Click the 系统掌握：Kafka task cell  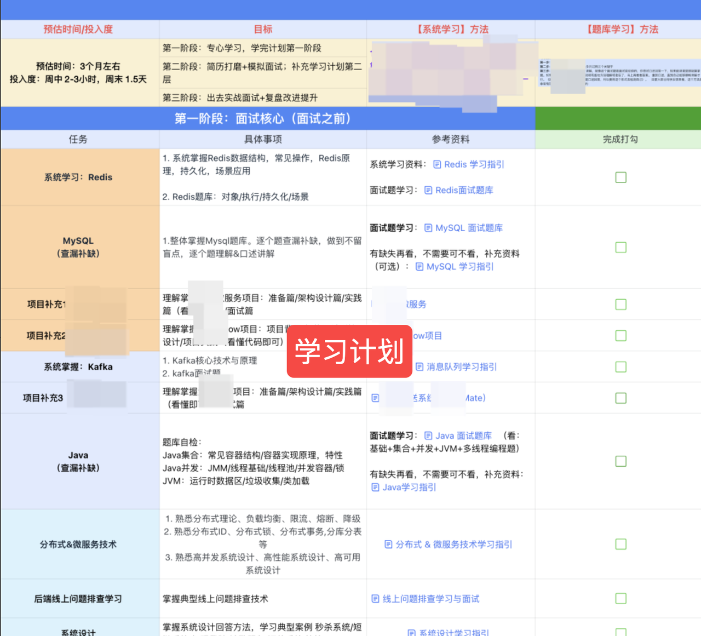80,367
